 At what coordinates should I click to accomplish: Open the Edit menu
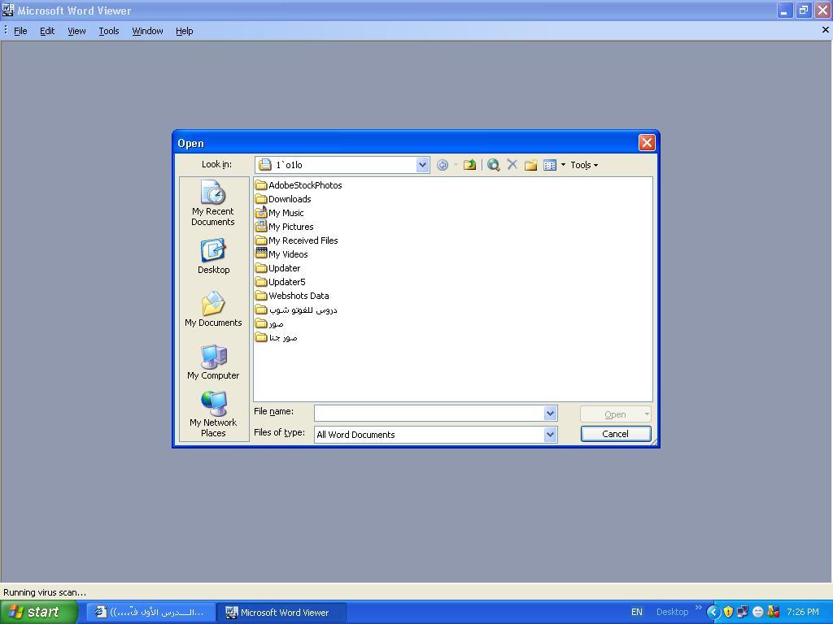pos(47,31)
